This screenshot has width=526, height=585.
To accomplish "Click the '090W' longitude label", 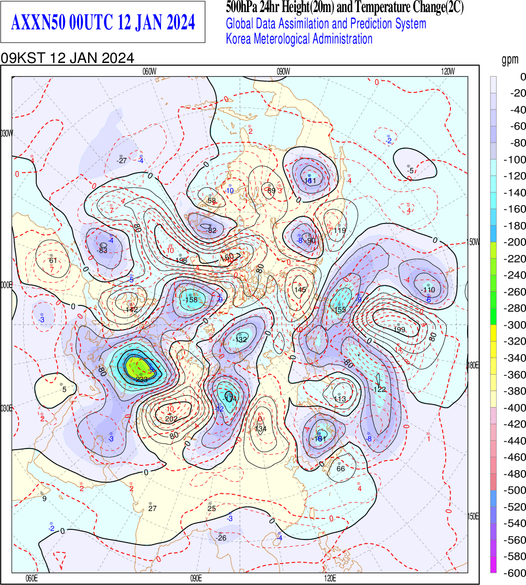I will (283, 72).
